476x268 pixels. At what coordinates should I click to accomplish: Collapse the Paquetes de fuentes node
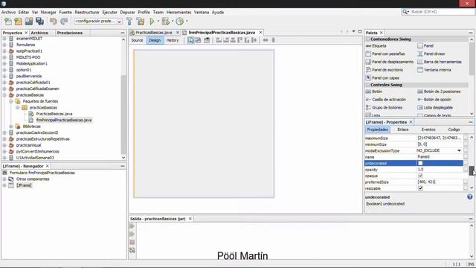tap(11, 101)
